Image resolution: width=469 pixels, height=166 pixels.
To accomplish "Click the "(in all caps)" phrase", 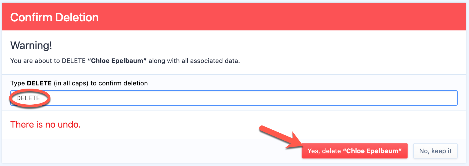I will [x=71, y=83].
